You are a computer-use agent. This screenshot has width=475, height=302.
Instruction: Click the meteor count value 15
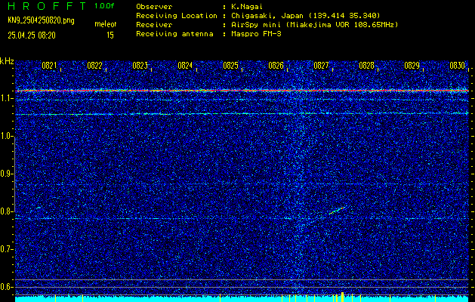tap(110, 35)
